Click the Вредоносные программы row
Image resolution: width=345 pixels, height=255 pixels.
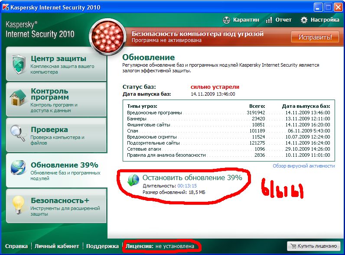(x=228, y=113)
